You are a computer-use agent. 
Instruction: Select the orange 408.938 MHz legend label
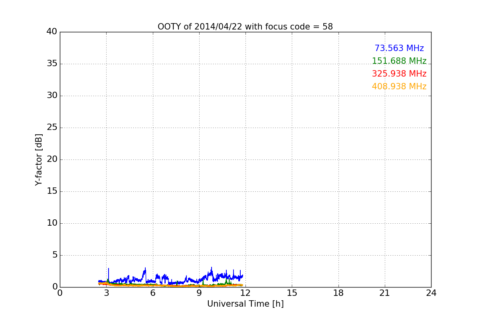click(399, 87)
